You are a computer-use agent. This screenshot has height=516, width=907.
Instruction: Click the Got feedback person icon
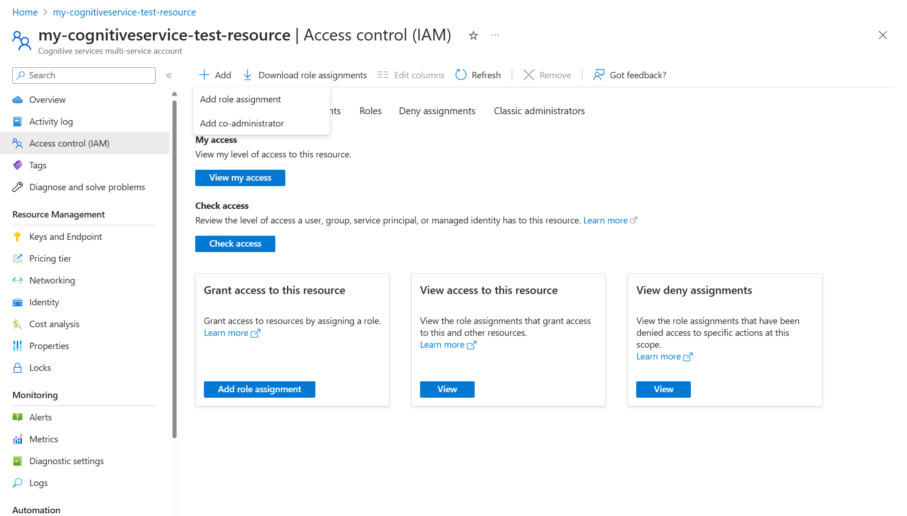(599, 75)
